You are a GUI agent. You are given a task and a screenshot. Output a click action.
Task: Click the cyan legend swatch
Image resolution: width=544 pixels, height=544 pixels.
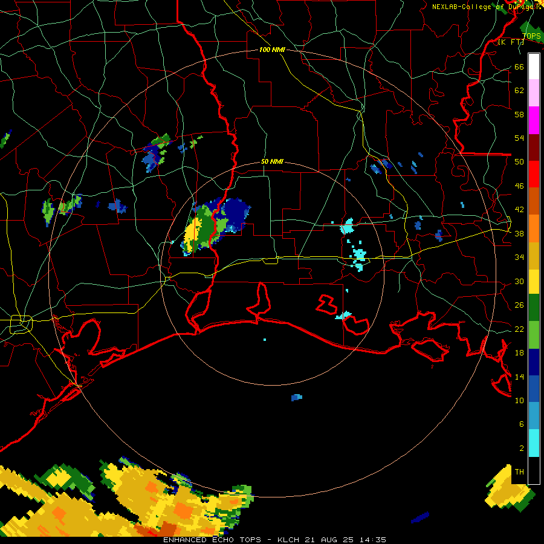(x=534, y=443)
